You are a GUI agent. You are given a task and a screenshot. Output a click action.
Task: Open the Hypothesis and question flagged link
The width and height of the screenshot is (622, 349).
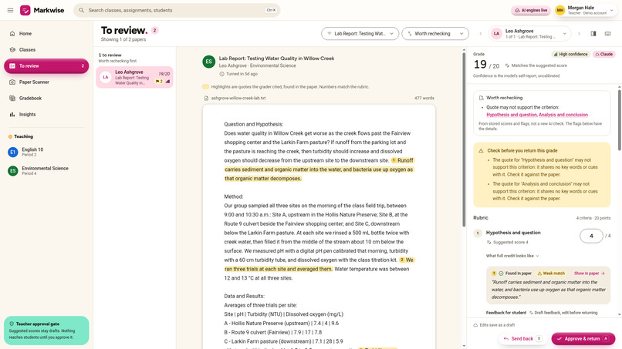(512, 115)
